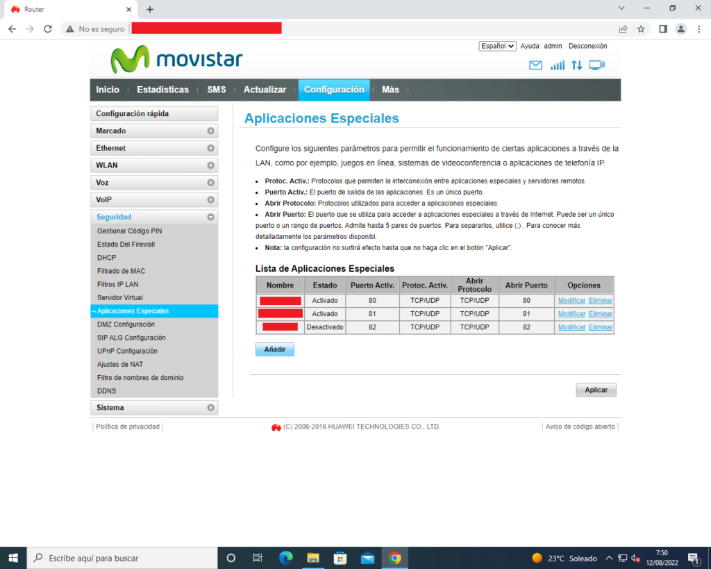Select DMZ Configuración in sidebar
The width and height of the screenshot is (711, 569).
[x=126, y=324]
